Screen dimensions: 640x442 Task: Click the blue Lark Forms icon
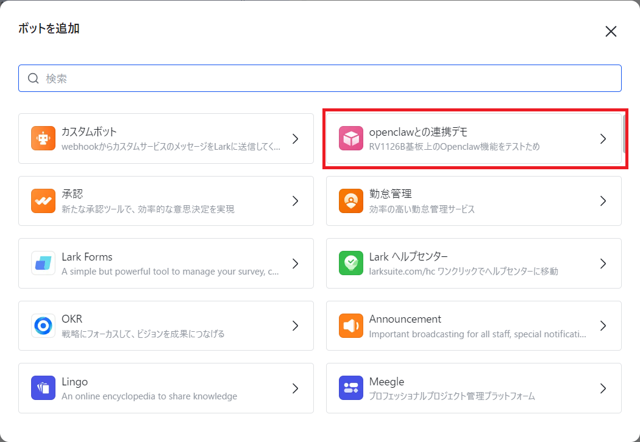pos(43,264)
